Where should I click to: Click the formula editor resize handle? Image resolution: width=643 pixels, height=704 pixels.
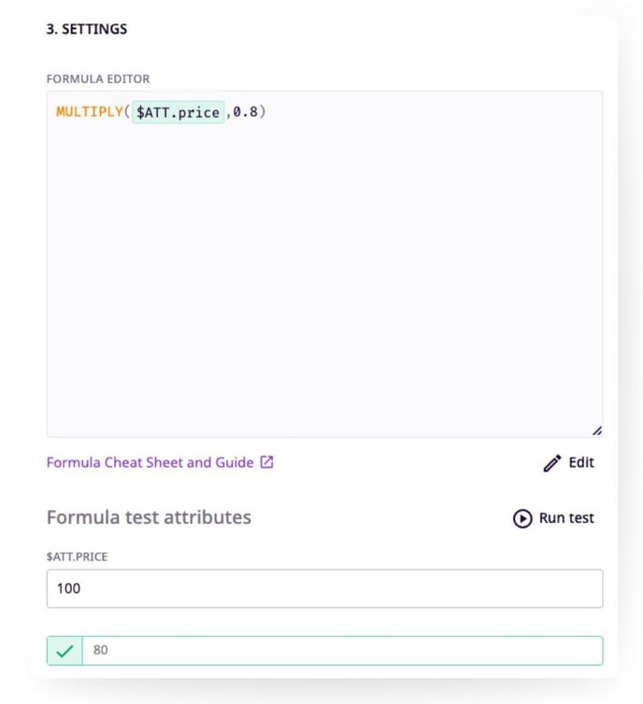coord(596,430)
